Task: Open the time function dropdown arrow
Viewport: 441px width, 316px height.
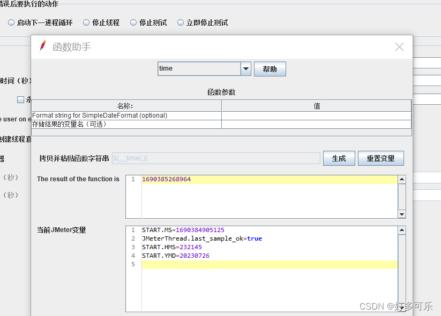Action: coord(246,69)
